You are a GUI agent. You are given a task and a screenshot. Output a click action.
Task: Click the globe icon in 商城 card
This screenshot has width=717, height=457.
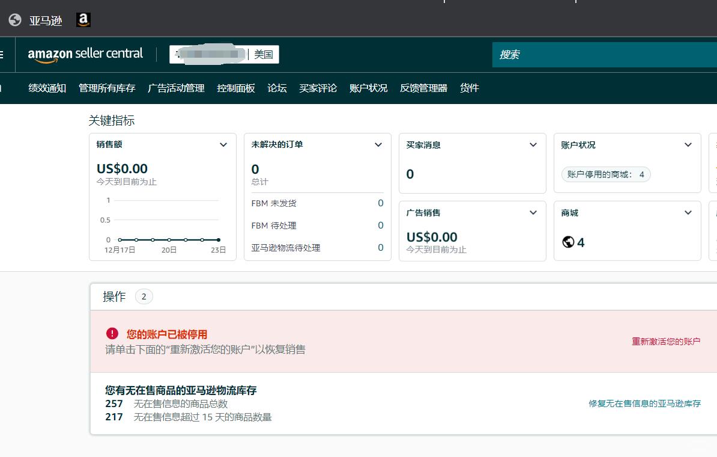568,242
